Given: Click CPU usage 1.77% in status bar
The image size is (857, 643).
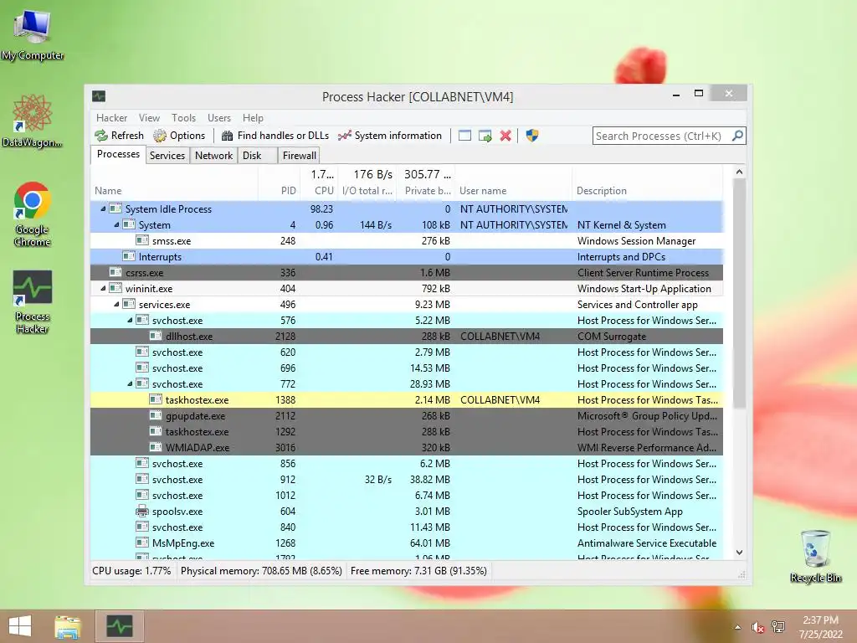Looking at the screenshot, I should (x=131, y=571).
